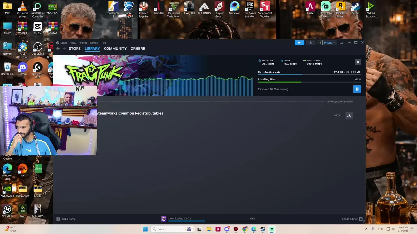Expand the zrHERE account dropdown
Screen dimensions: 417x234
[329, 43]
